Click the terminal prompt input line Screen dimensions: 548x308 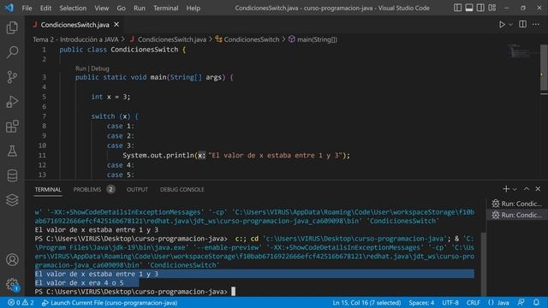click(134, 292)
